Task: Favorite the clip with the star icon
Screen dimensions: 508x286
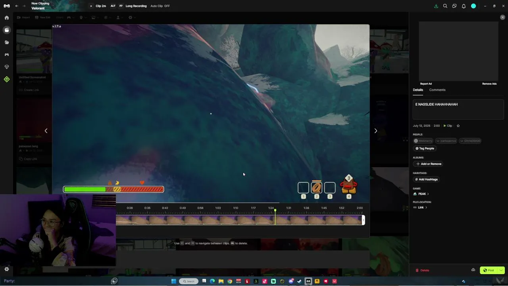Action: 458,126
